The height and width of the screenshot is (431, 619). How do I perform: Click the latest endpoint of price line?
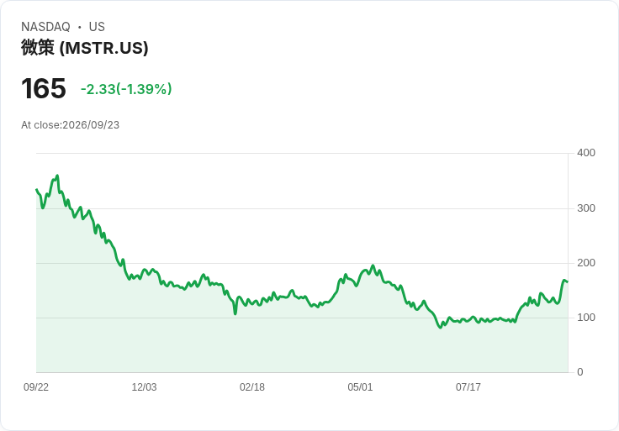568,281
